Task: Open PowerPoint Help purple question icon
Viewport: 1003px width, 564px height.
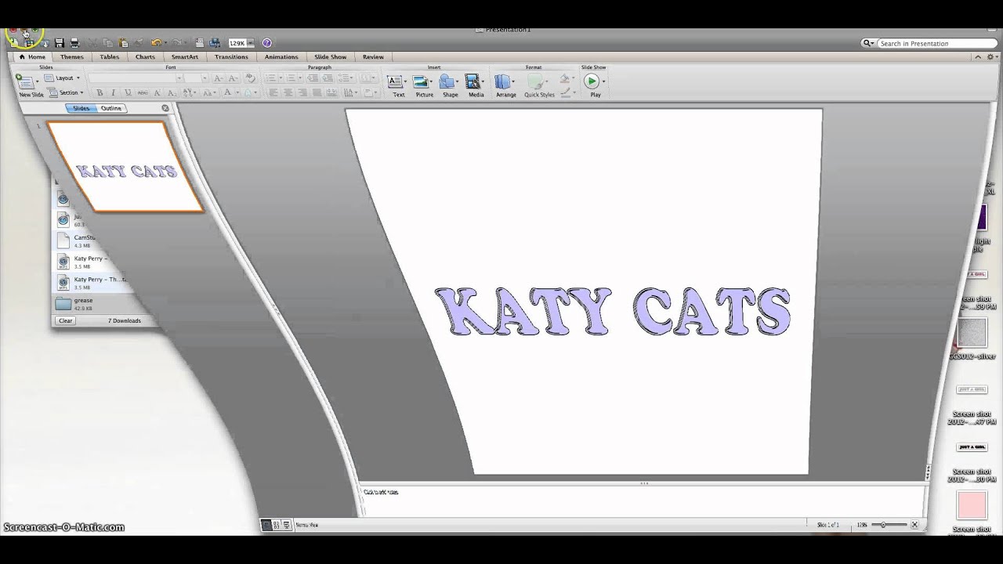Action: [266, 43]
